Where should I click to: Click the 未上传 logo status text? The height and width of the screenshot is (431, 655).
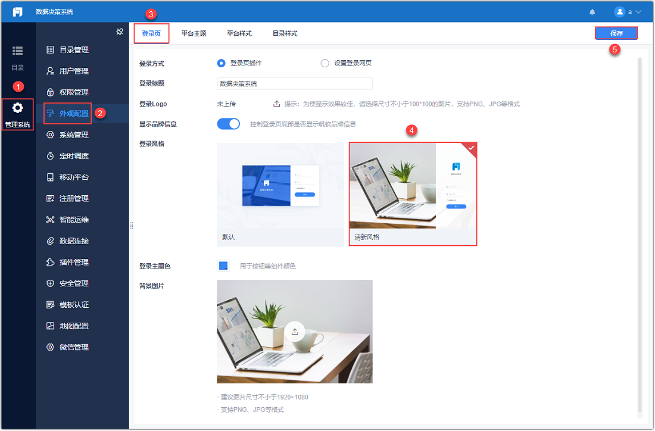click(x=226, y=104)
